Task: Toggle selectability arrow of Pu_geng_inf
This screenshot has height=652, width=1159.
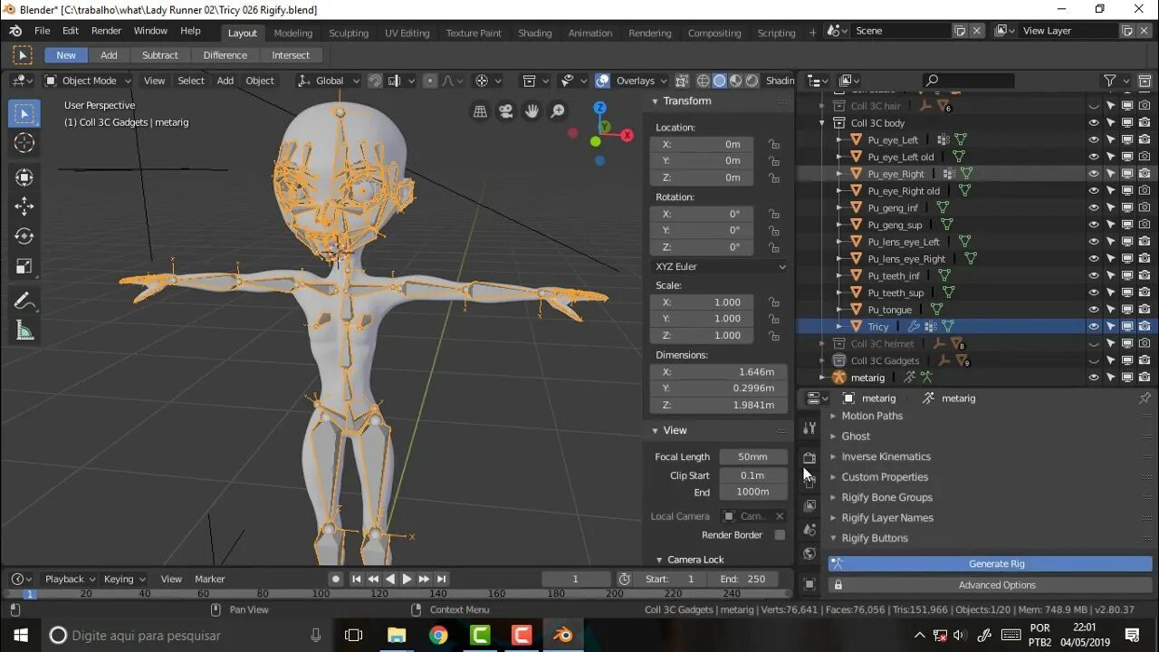Action: [1111, 207]
